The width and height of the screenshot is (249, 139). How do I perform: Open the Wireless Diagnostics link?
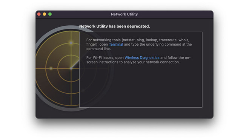click(142, 57)
